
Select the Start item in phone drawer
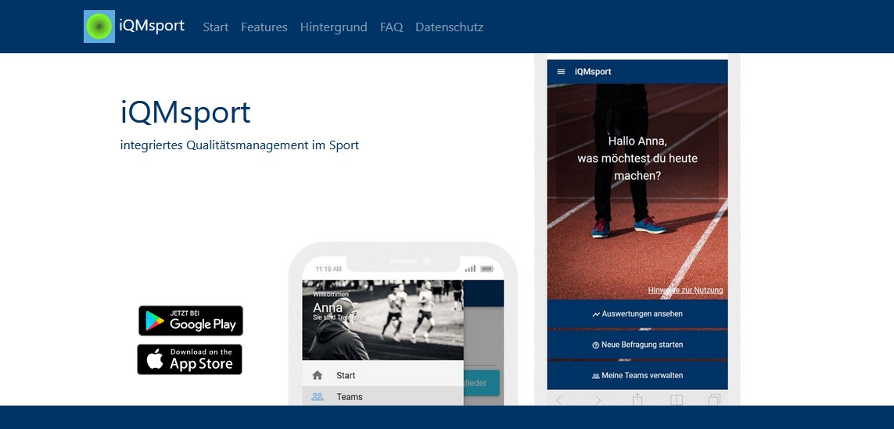[x=382, y=375]
